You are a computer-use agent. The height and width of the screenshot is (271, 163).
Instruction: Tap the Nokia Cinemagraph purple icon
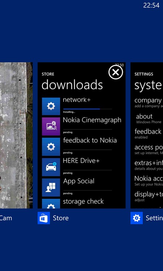click(51, 126)
